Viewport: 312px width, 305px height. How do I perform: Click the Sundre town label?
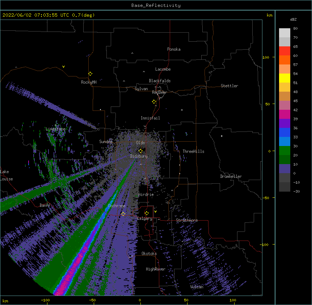[106, 142]
